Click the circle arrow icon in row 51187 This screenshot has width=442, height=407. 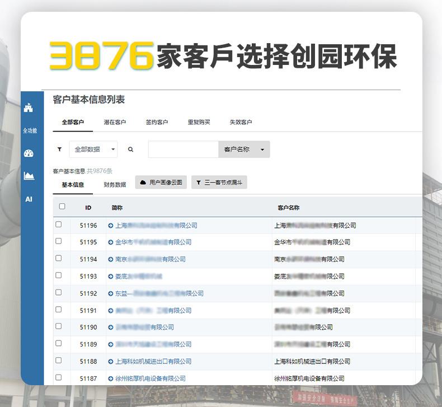coord(111,378)
